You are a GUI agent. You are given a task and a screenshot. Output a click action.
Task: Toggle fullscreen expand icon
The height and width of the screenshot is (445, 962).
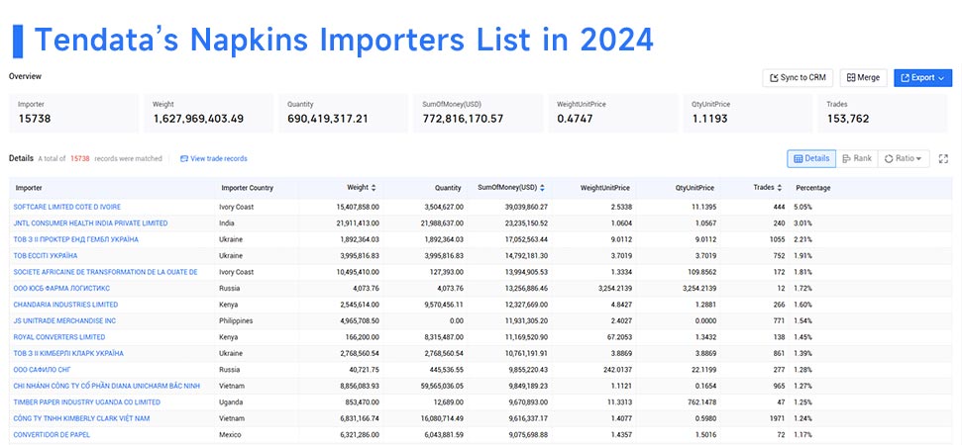pyautogui.click(x=943, y=158)
